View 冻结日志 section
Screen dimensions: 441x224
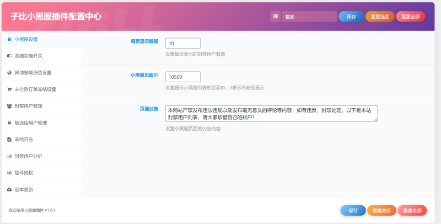[x=41, y=139]
